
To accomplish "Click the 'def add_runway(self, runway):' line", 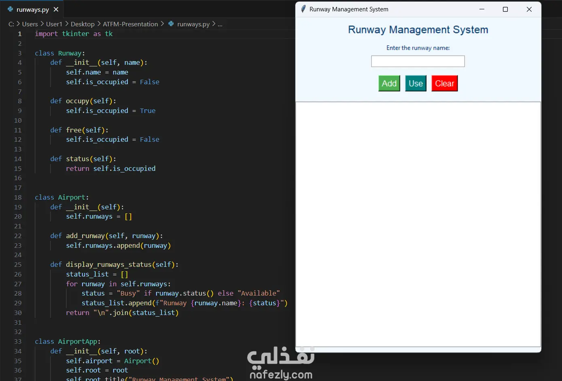I will coord(107,236).
